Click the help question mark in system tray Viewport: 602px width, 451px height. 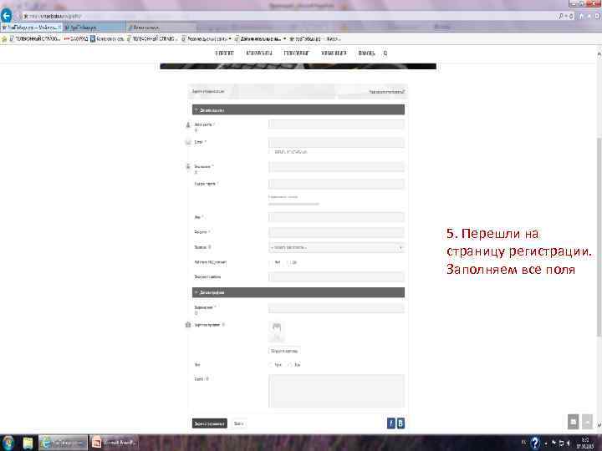[535, 443]
